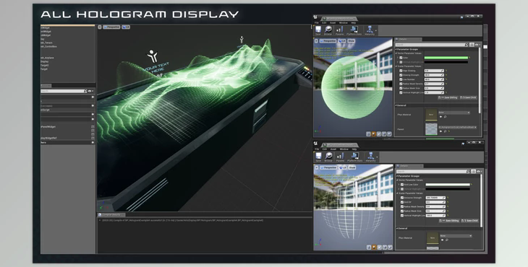Use selected asset arrow under upper Phys Material
The height and width of the screenshot is (267, 528).
pos(440,116)
